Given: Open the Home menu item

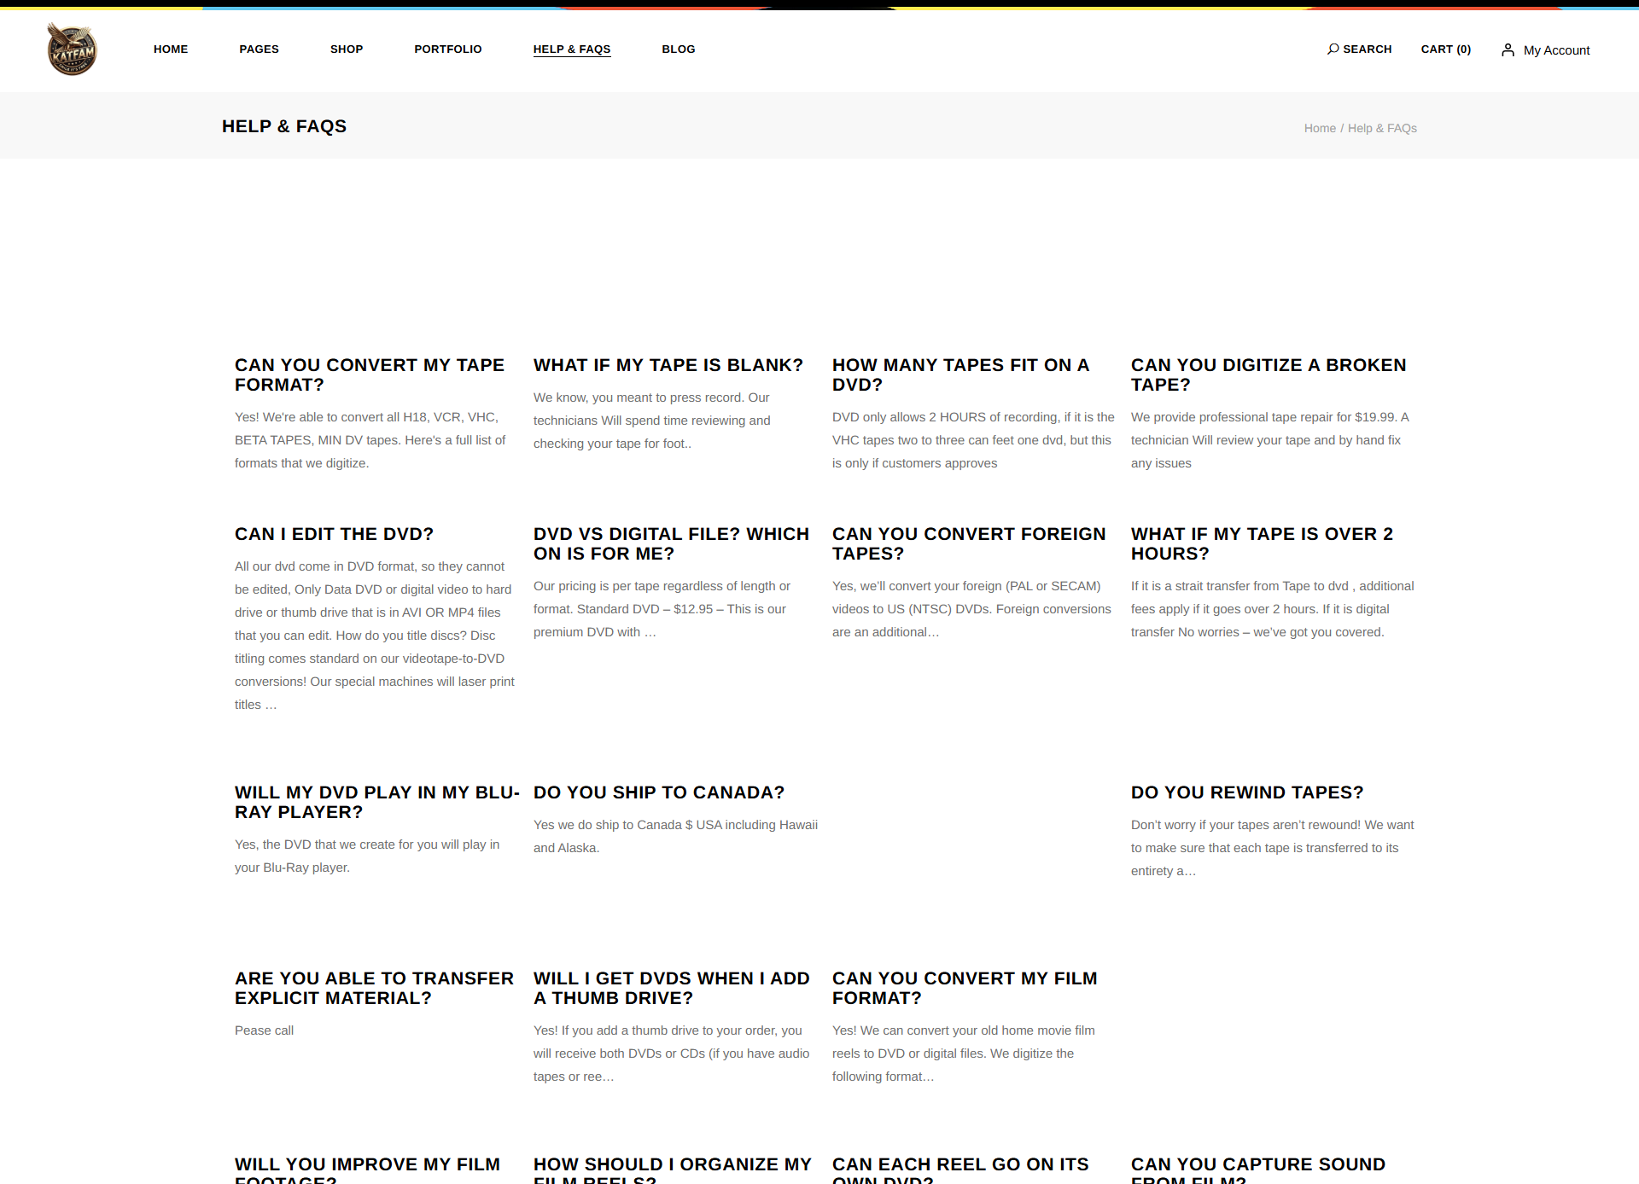Looking at the screenshot, I should click(171, 49).
